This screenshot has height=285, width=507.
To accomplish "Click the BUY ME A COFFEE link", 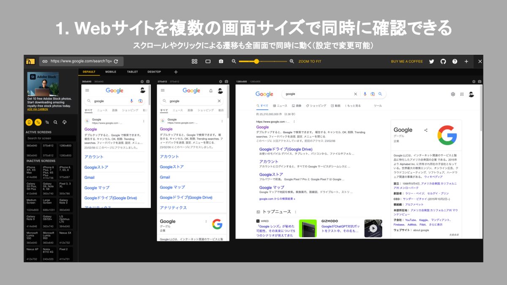I will [407, 61].
